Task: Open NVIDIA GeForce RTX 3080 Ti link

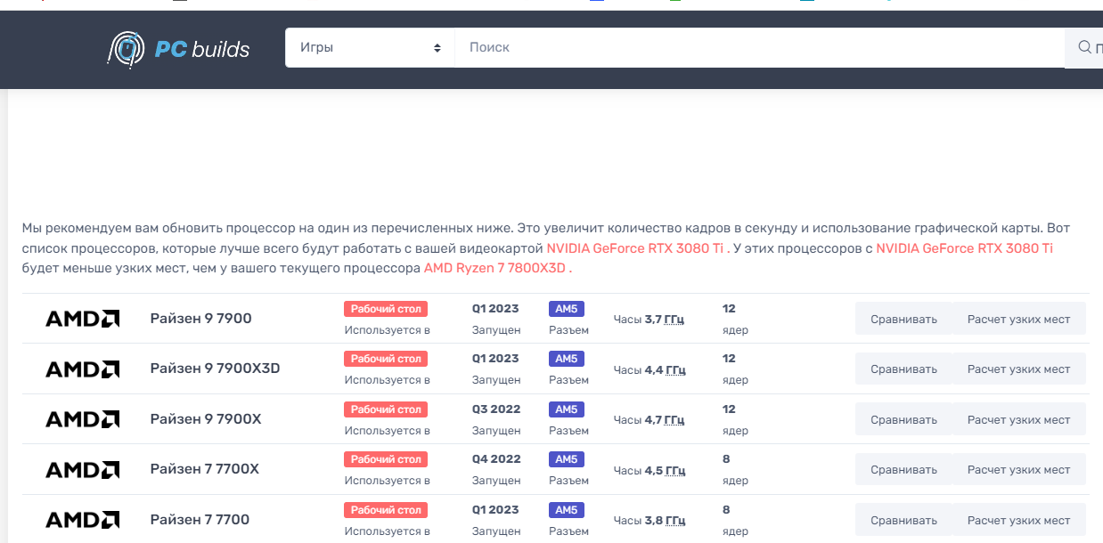Action: click(x=634, y=248)
